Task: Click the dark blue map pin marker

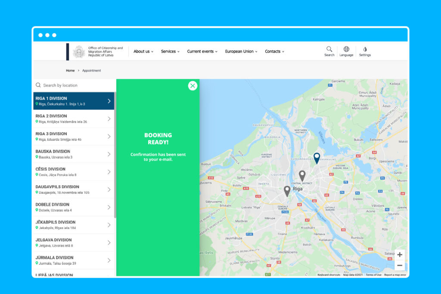Action: tap(317, 158)
